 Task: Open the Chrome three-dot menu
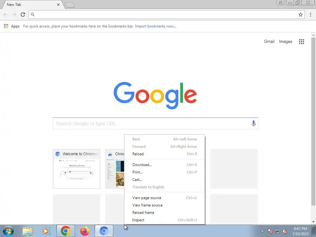coord(310,15)
